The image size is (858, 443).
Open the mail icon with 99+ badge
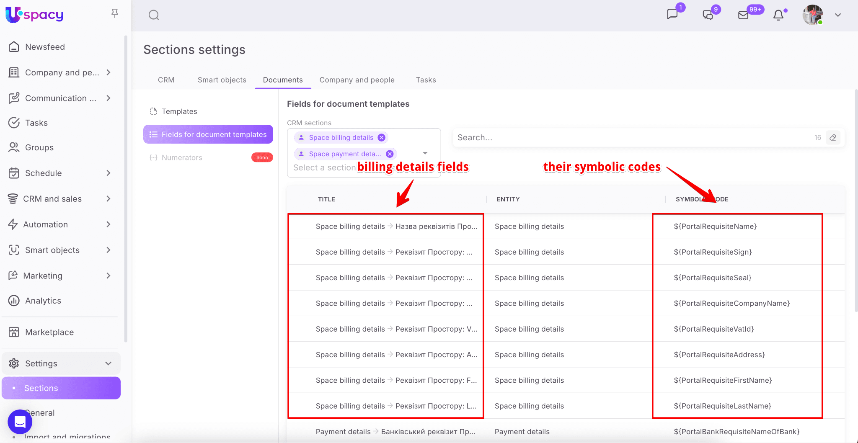click(x=743, y=15)
